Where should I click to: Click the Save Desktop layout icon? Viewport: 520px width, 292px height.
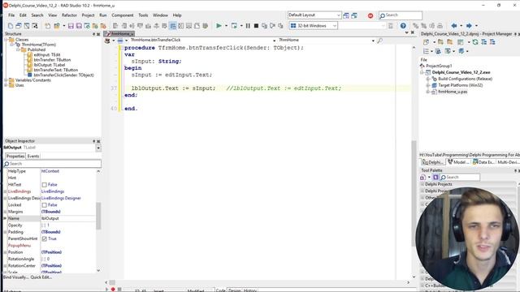click(x=346, y=15)
